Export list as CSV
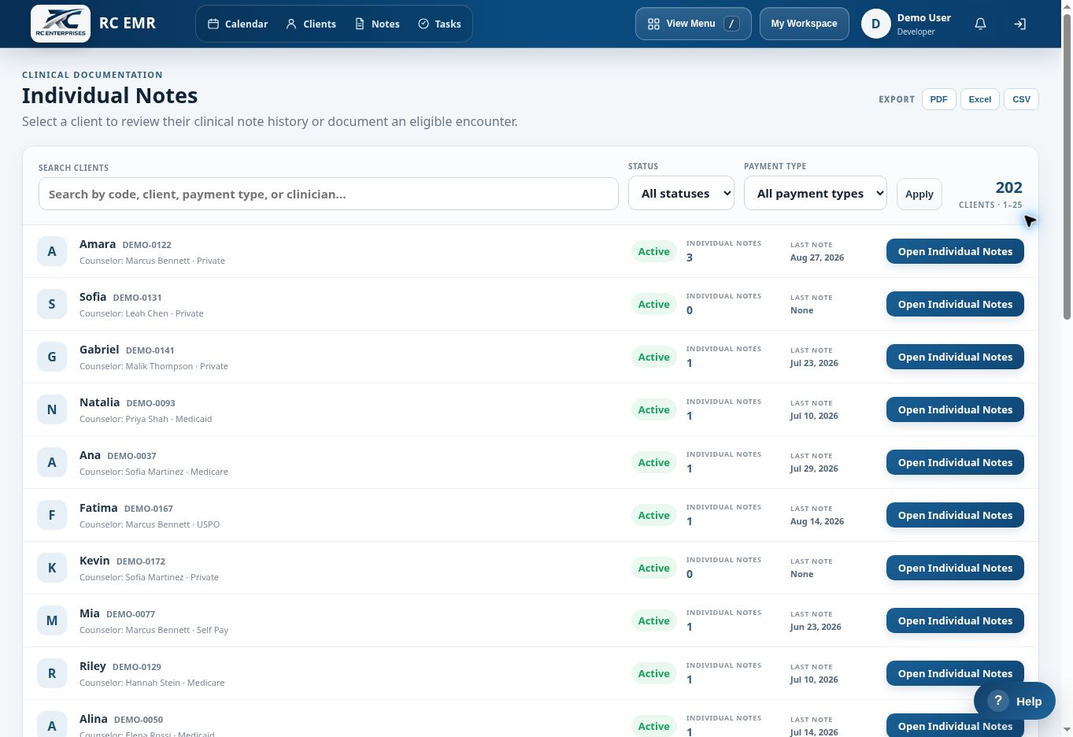The height and width of the screenshot is (737, 1073). pos(1021,99)
